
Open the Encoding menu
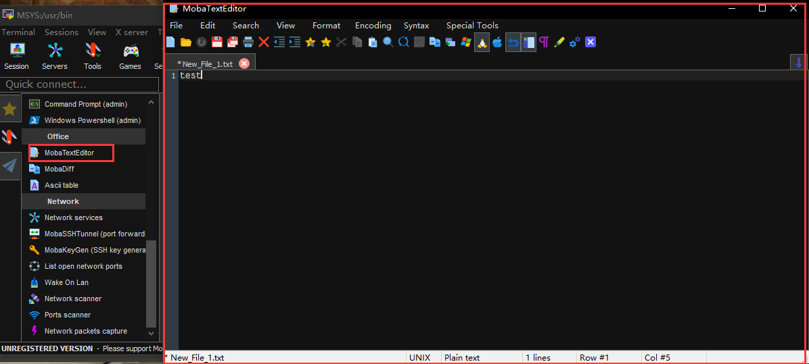(x=373, y=25)
